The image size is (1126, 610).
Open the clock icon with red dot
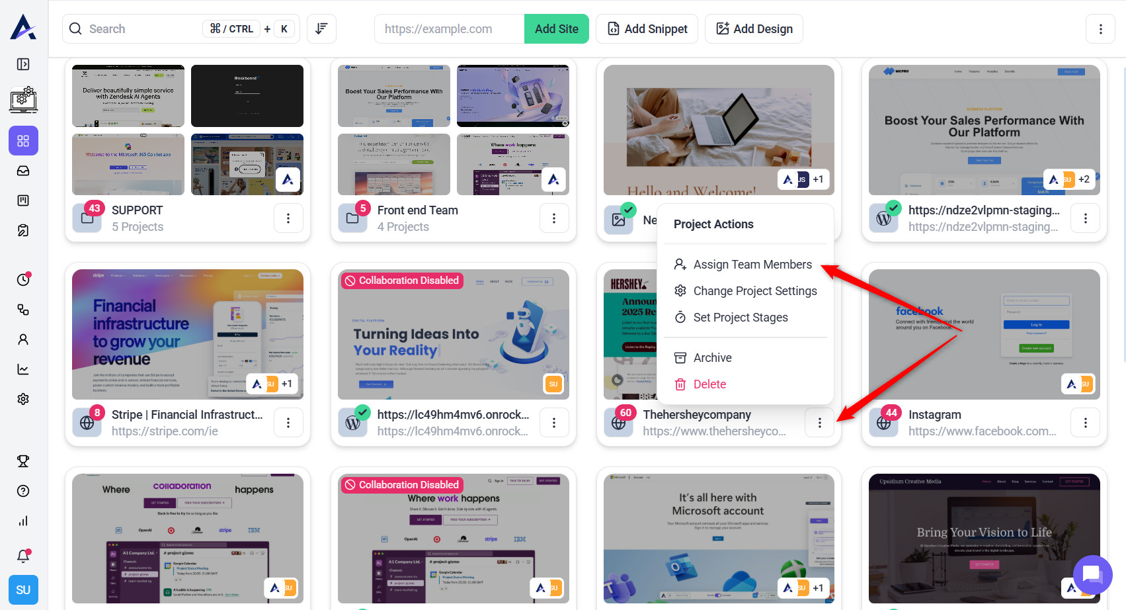pos(23,279)
